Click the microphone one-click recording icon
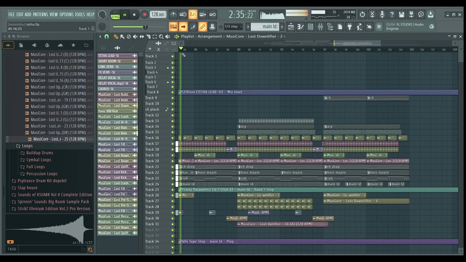466x262 pixels. pyautogui.click(x=382, y=15)
